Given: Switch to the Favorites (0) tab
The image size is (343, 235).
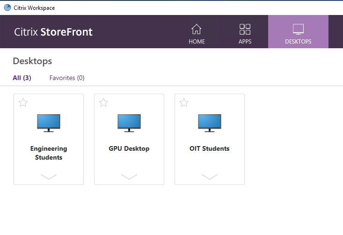Looking at the screenshot, I should (67, 78).
